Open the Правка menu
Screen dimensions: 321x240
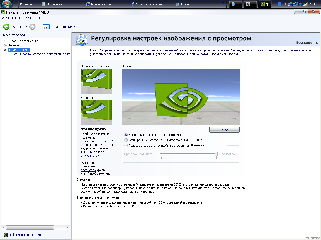coord(17,18)
